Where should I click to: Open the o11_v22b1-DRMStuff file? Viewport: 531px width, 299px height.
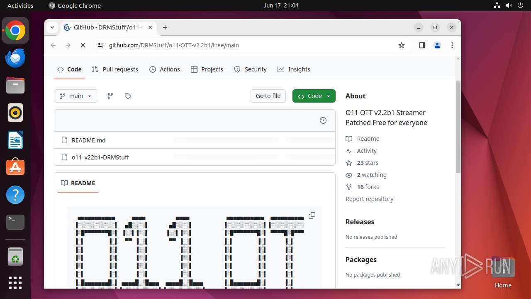pyautogui.click(x=100, y=157)
